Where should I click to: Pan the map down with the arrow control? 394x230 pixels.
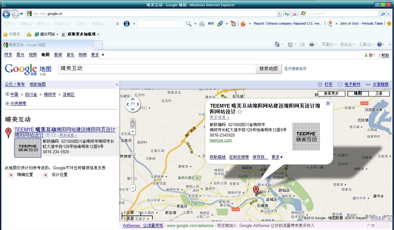[133, 109]
